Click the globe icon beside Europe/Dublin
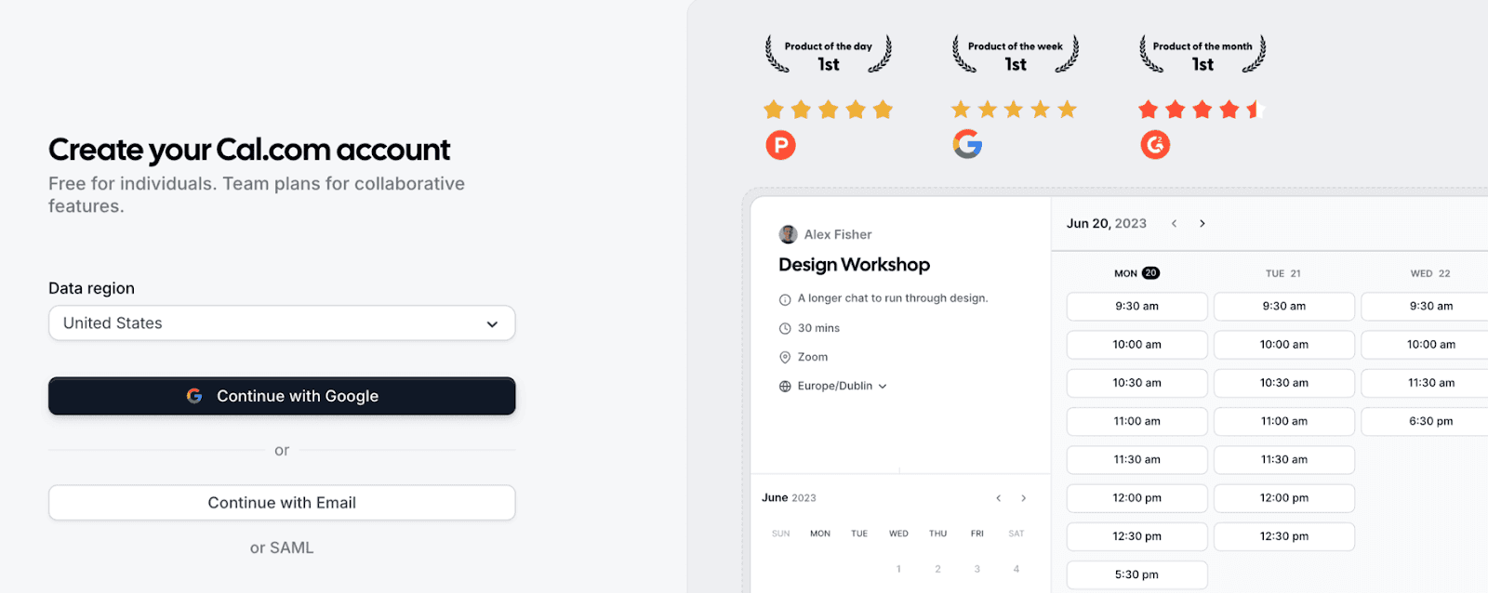 tap(785, 386)
